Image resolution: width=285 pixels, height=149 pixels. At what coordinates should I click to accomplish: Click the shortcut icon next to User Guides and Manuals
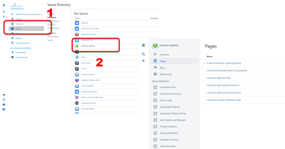coord(155,120)
